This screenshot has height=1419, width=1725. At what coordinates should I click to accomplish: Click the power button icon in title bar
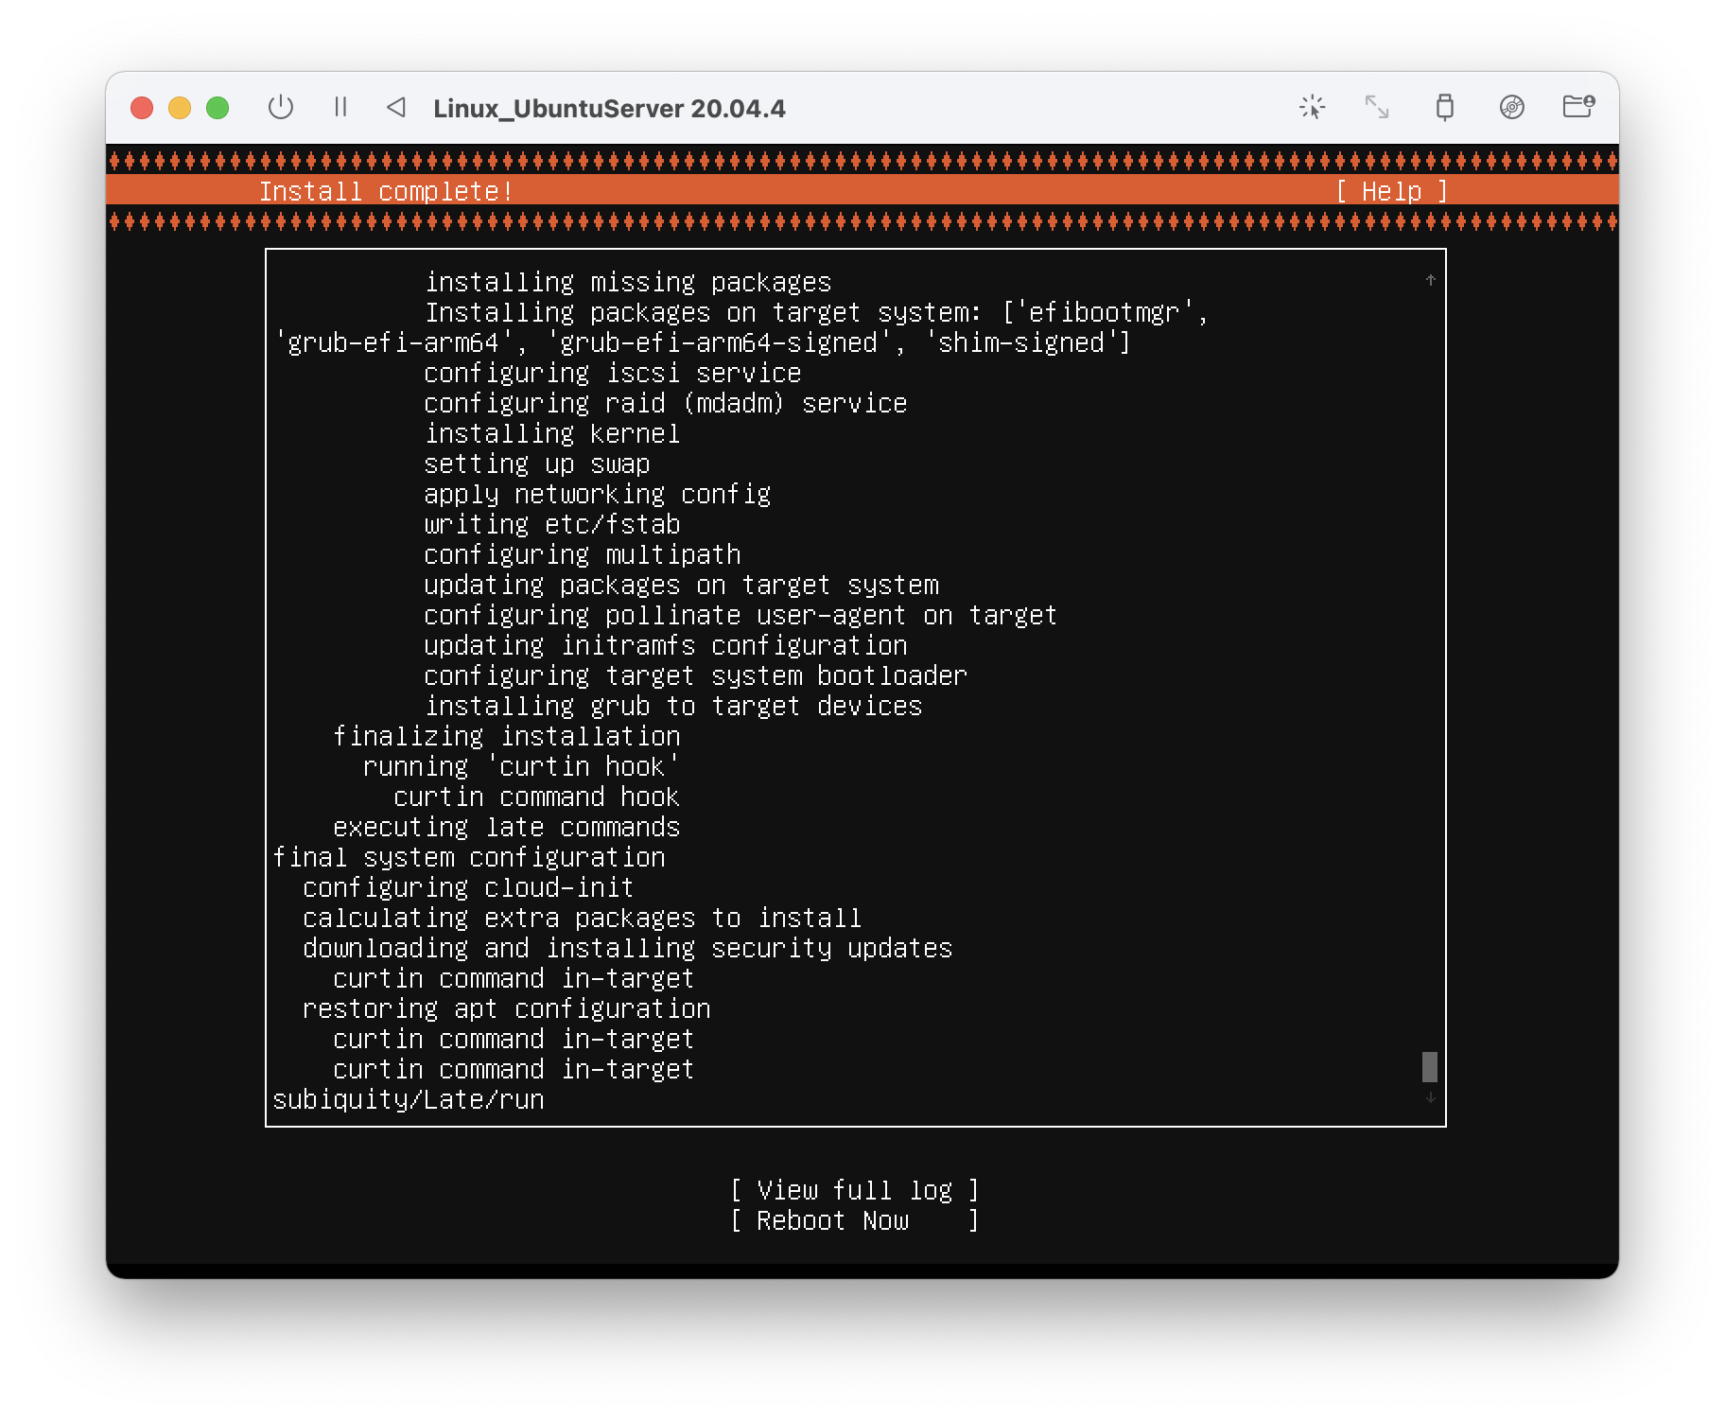(281, 108)
